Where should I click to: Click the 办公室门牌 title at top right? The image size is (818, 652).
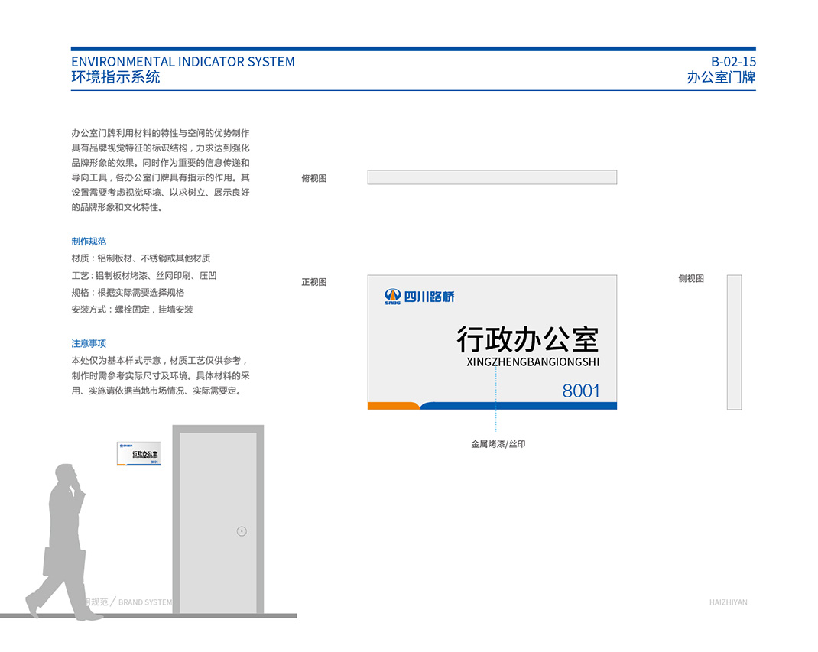tap(721, 77)
